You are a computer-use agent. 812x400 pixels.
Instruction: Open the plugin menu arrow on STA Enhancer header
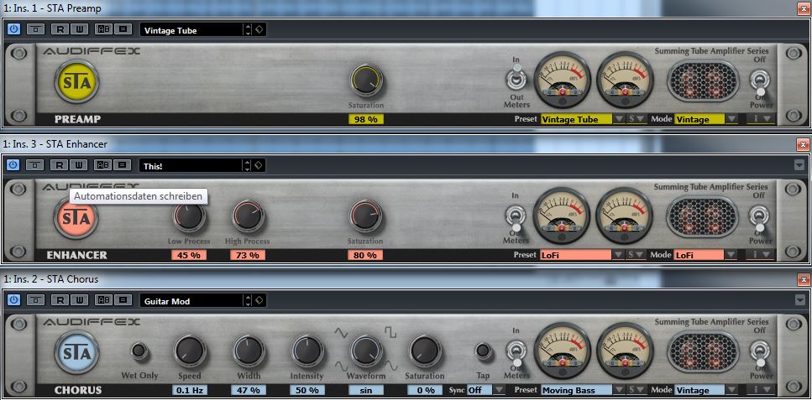799,164
